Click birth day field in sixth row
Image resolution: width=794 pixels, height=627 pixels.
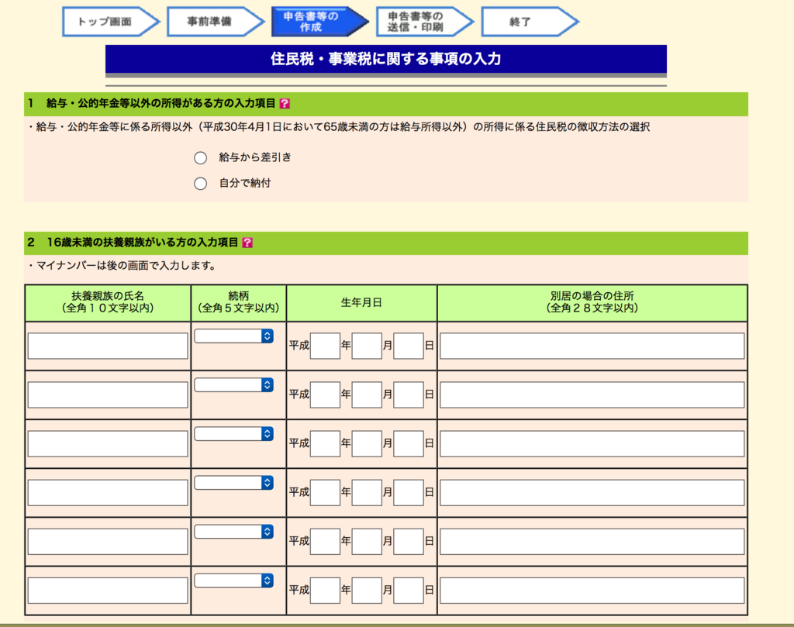point(409,590)
